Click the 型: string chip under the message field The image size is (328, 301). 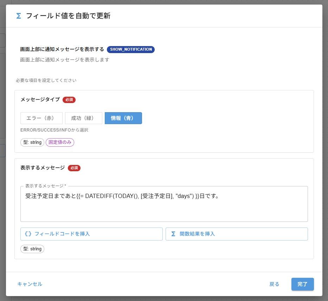pos(32,249)
